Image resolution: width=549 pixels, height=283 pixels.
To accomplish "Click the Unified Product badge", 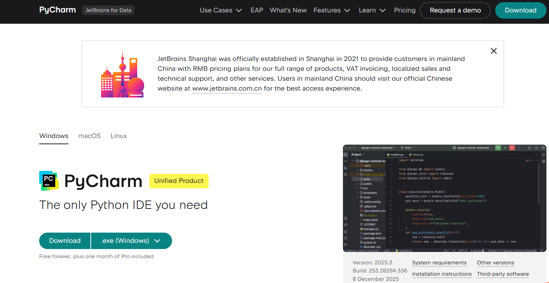I will click(x=179, y=181).
